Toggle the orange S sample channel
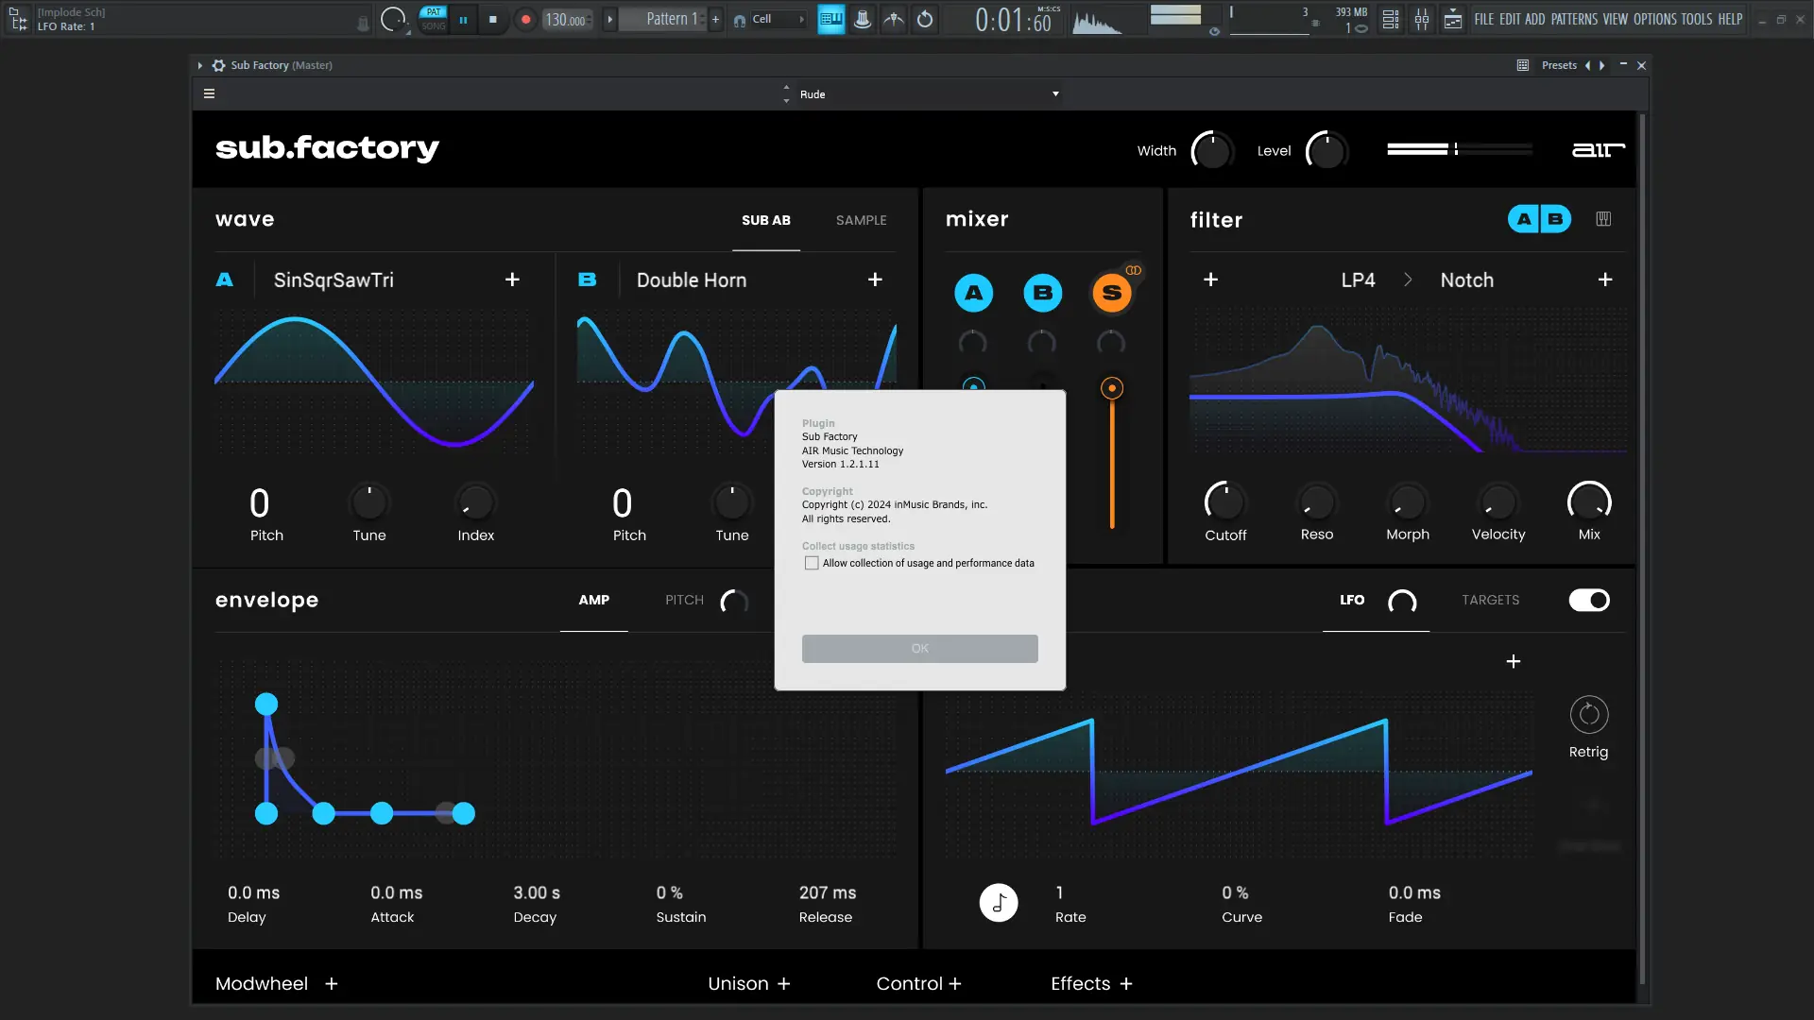The height and width of the screenshot is (1020, 1814). 1111,293
